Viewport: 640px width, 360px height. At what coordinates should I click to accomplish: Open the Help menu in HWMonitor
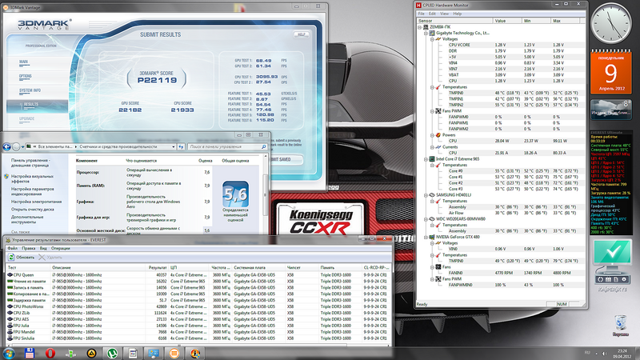click(457, 14)
